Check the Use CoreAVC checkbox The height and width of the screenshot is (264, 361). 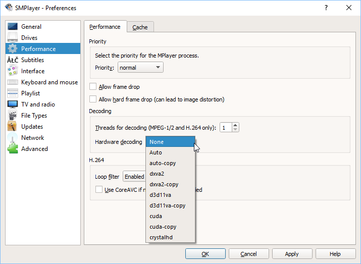(99, 190)
